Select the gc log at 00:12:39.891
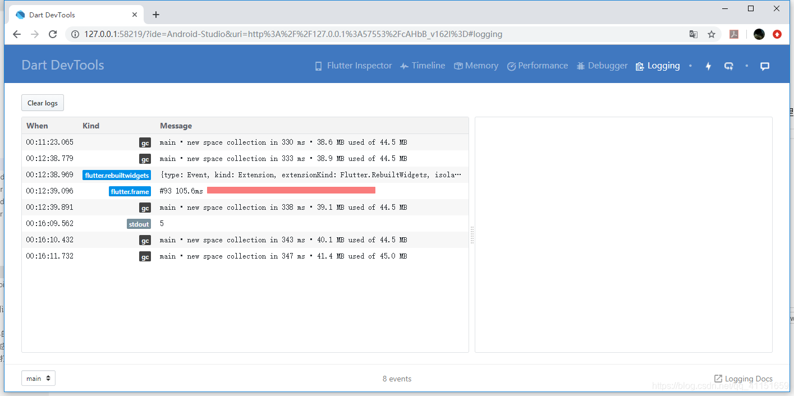Viewport: 794px width, 396px height. coord(245,208)
